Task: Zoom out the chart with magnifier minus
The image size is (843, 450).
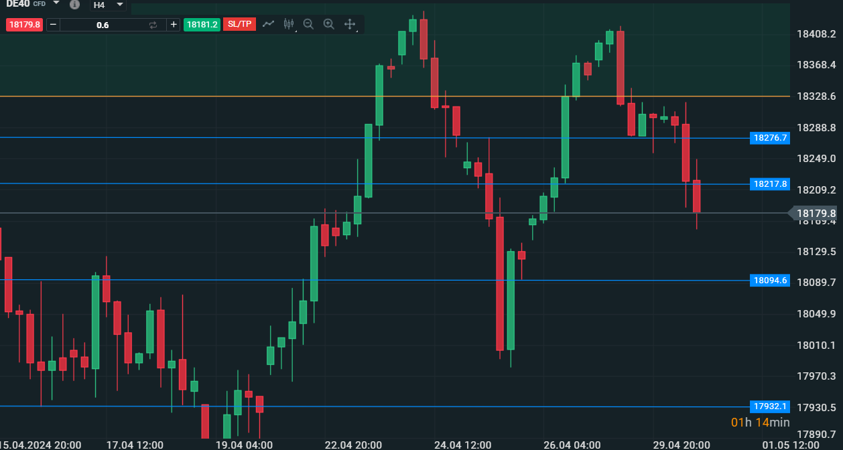Action: click(308, 24)
